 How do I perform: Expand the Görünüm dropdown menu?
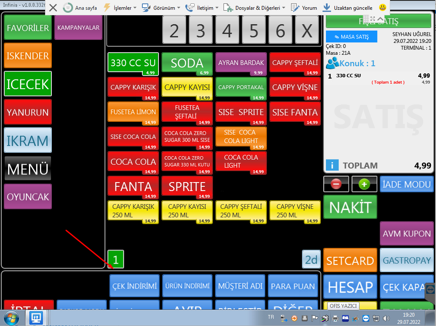[161, 8]
